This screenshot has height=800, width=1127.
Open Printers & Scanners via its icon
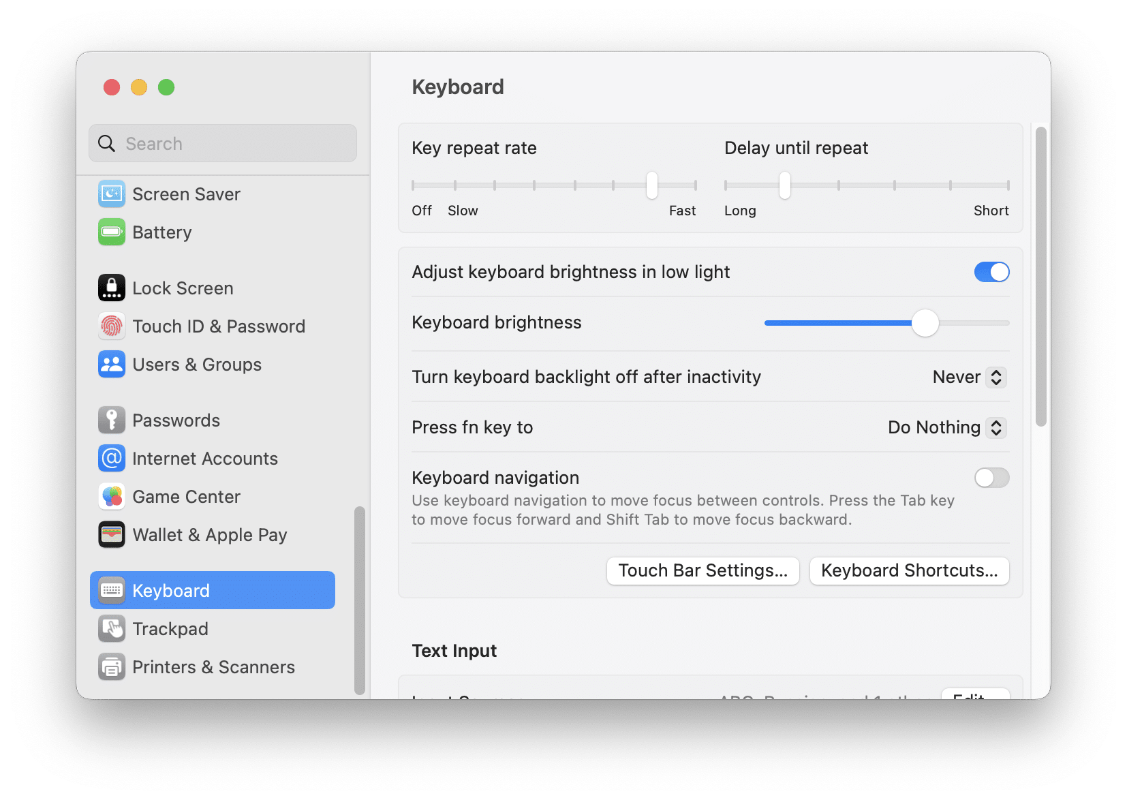tap(111, 666)
